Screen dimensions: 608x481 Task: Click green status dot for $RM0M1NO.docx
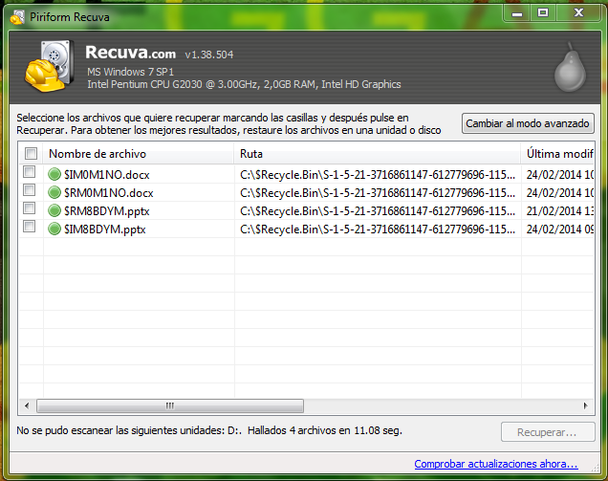pos(54,193)
